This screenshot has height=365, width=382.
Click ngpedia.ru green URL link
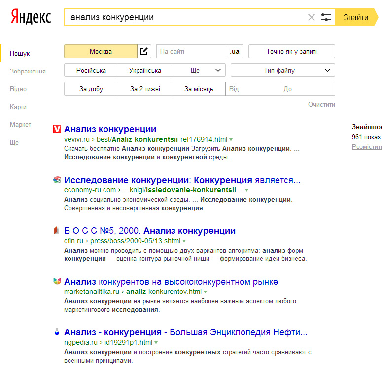pyautogui.click(x=108, y=342)
